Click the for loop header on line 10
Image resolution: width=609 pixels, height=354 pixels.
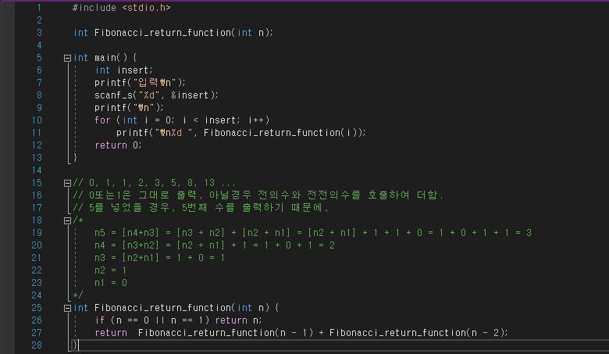[x=182, y=120]
